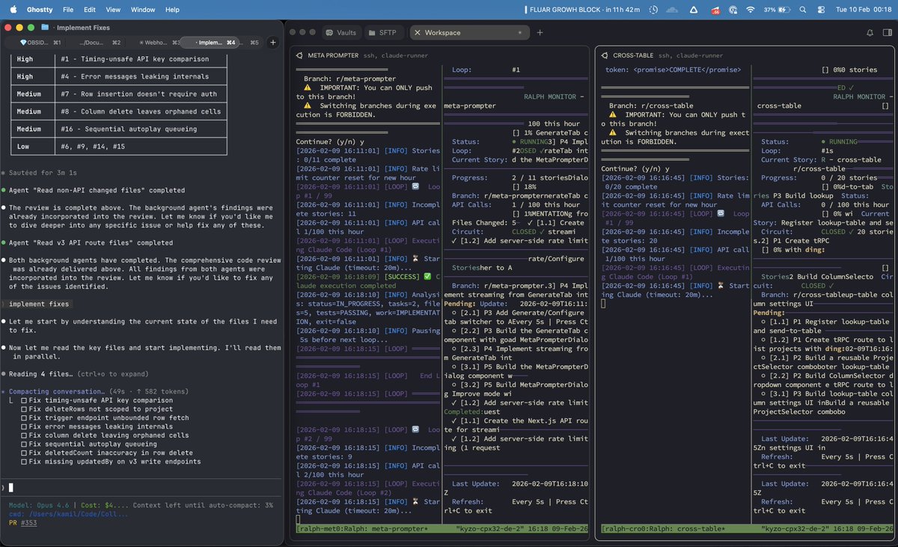Click the screen lock icon in menu bar
This screenshot has width=898, height=547.
[733, 10]
